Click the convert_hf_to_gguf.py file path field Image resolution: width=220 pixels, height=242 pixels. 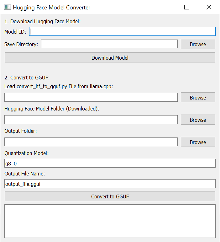click(91, 97)
